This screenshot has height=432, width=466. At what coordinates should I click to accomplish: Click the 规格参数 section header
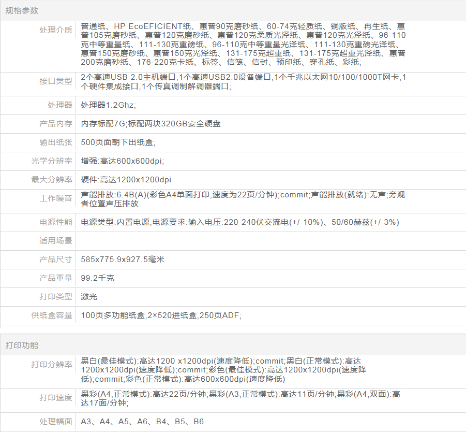pos(22,10)
